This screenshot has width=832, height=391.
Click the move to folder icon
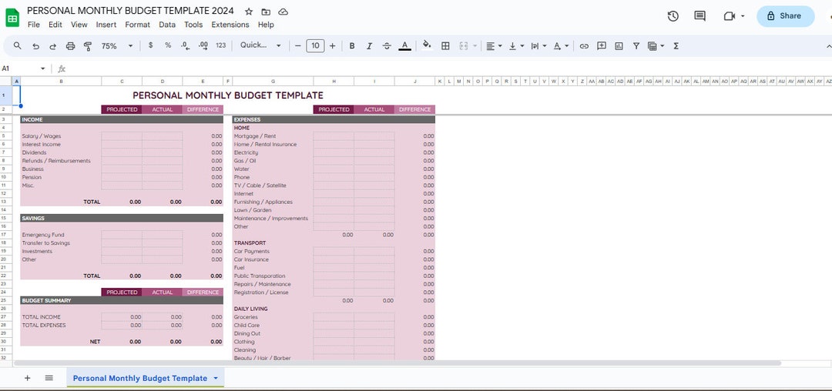266,12
